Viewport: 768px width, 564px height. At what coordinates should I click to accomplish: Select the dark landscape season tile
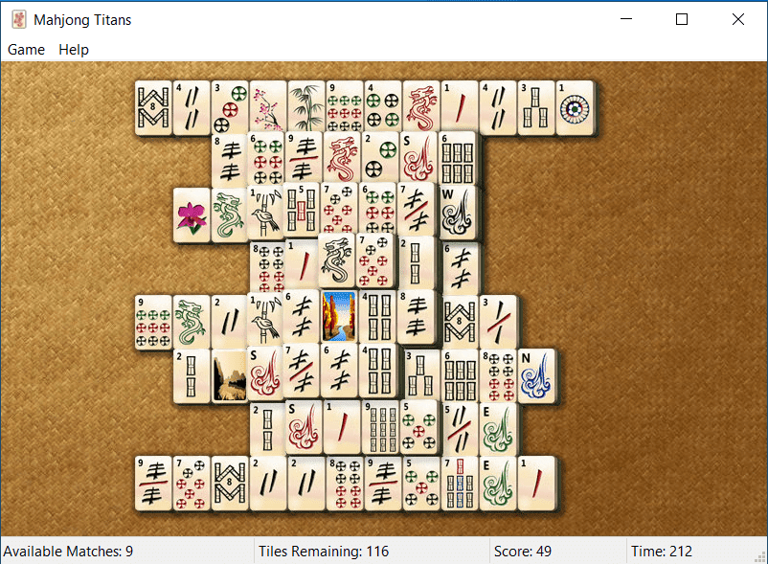[230, 376]
